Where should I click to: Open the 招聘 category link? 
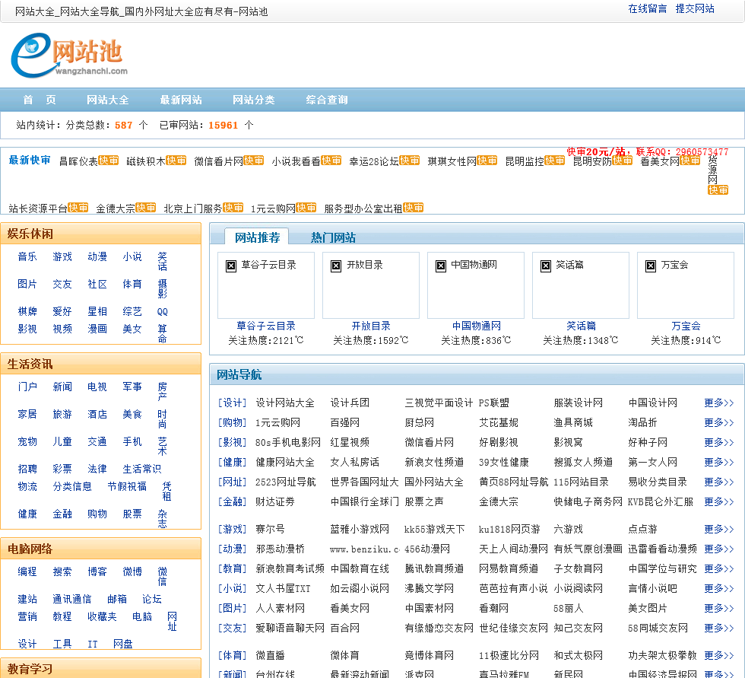coord(27,469)
